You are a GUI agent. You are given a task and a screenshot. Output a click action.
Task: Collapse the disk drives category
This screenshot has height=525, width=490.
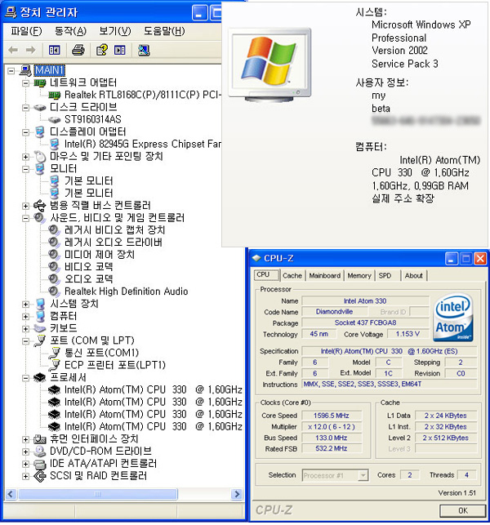25,108
